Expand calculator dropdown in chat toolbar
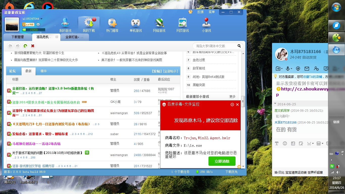 323,143
